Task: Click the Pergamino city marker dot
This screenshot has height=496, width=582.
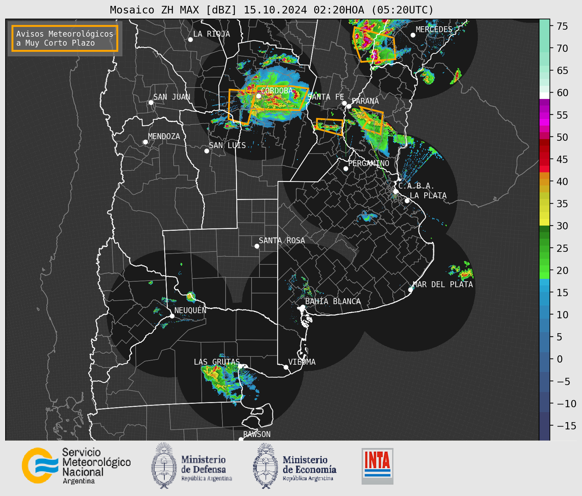Action: [x=346, y=169]
